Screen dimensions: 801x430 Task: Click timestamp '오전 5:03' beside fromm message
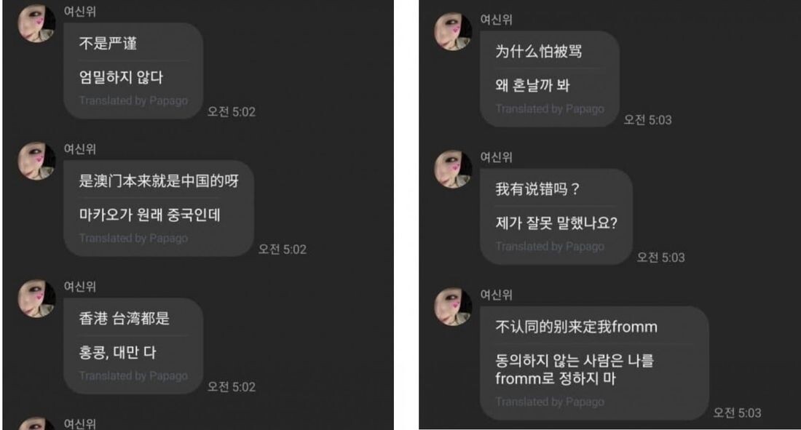[737, 413]
